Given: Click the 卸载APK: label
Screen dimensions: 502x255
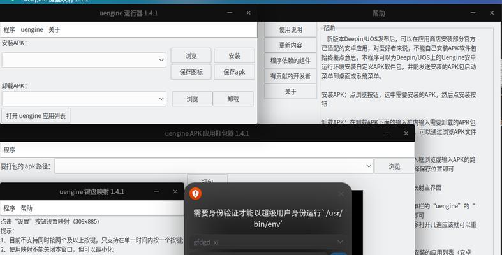Looking at the screenshot, I should (x=15, y=86).
